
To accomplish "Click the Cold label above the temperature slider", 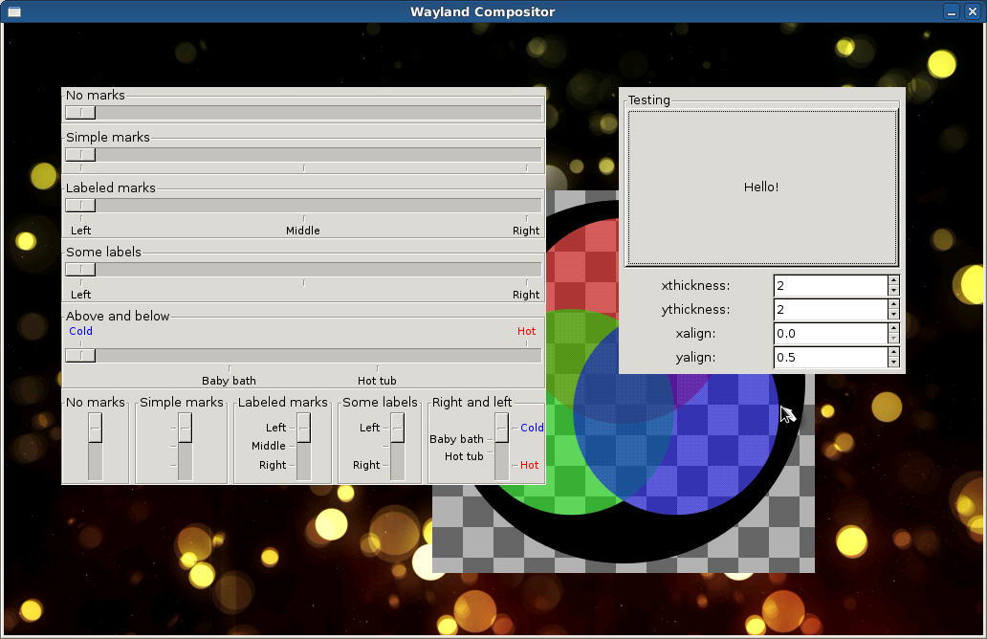I will click(x=80, y=331).
